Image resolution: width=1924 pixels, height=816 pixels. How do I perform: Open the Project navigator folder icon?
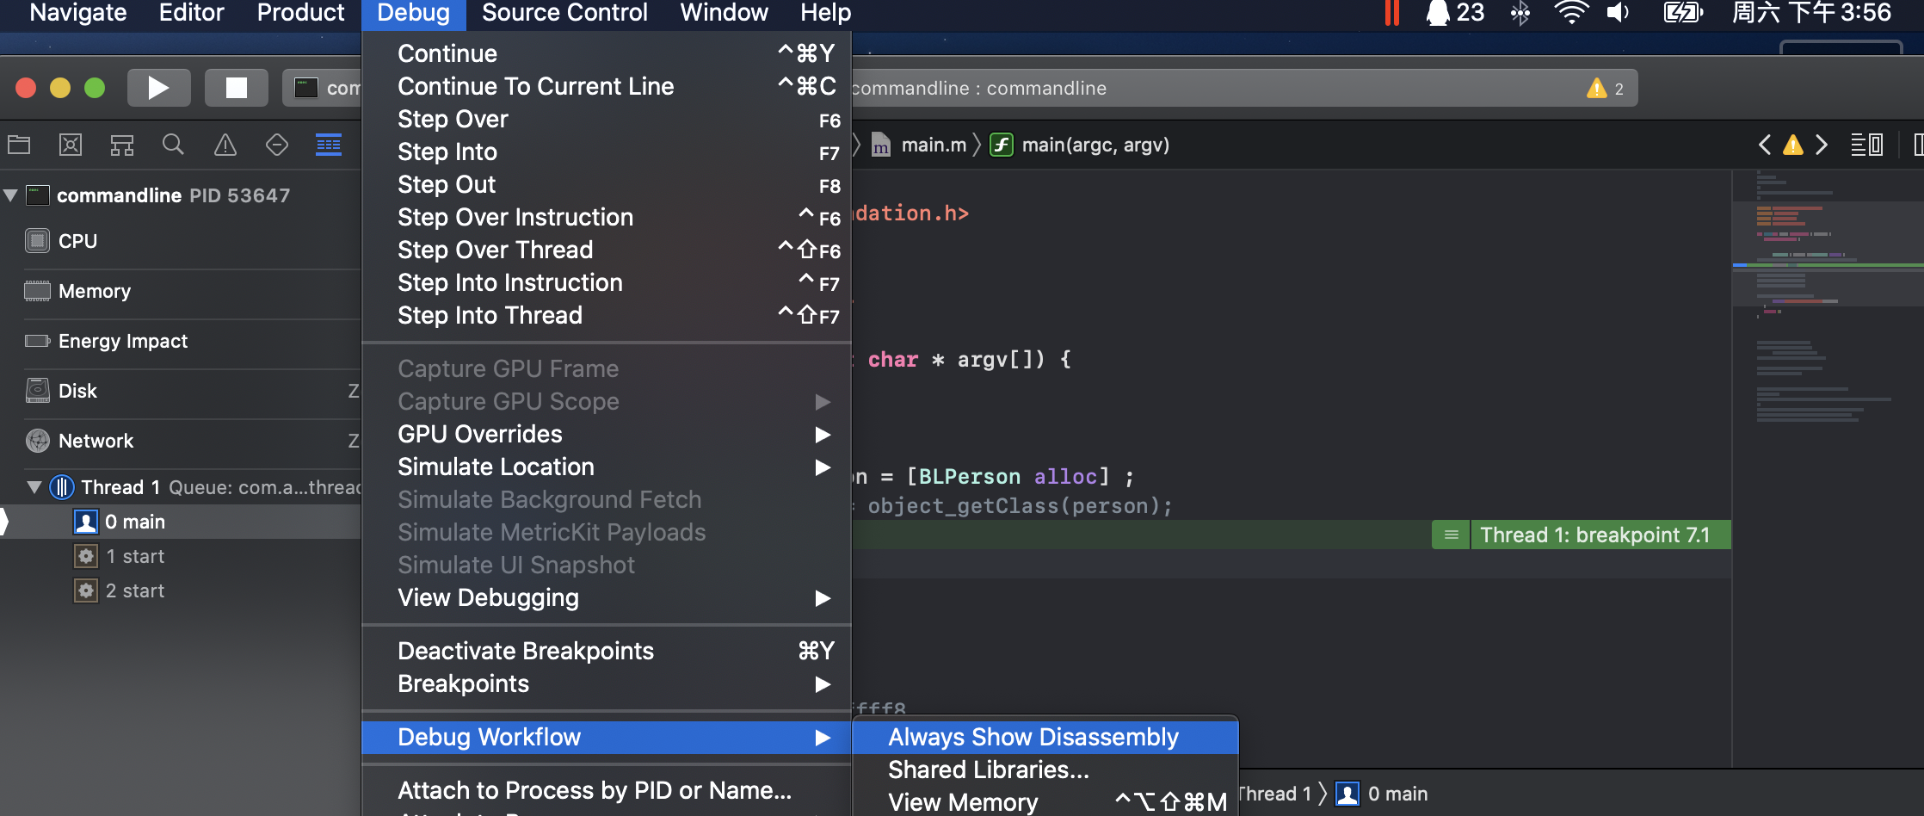point(19,145)
